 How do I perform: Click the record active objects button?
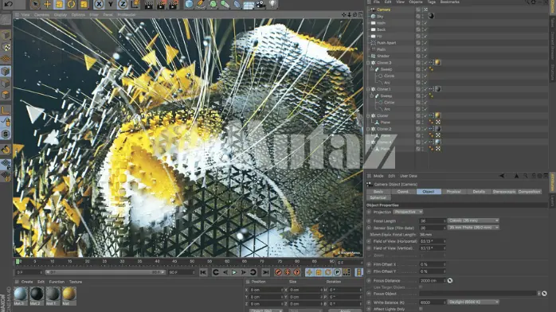(278, 272)
